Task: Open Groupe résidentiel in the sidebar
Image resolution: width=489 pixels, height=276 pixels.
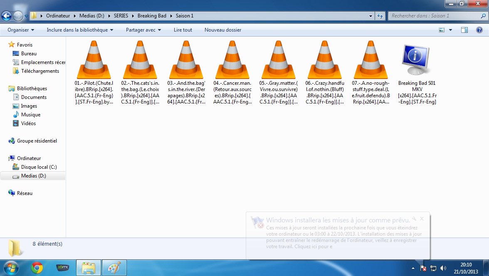Action: point(37,140)
